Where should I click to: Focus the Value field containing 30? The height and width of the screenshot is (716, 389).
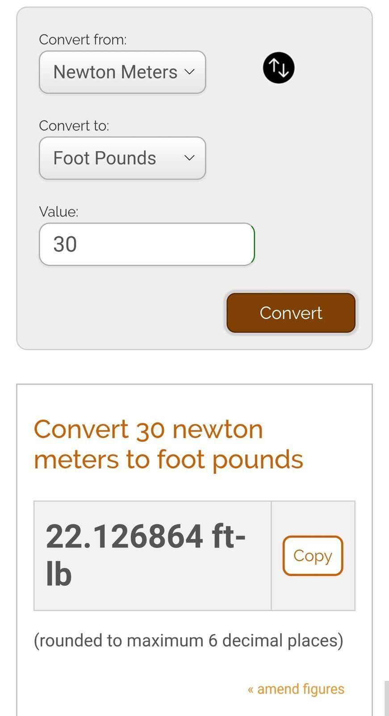pyautogui.click(x=147, y=244)
